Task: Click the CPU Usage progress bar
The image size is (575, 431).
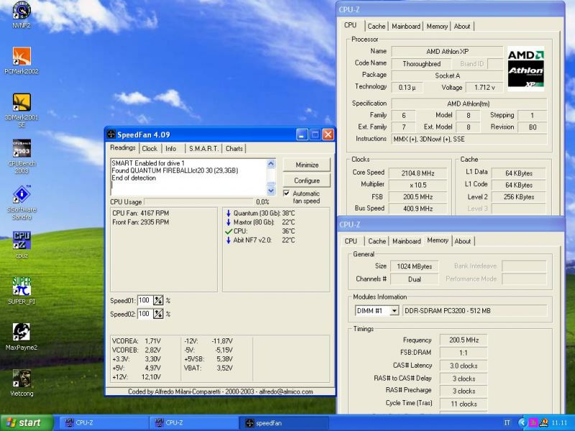Action: [x=199, y=202]
